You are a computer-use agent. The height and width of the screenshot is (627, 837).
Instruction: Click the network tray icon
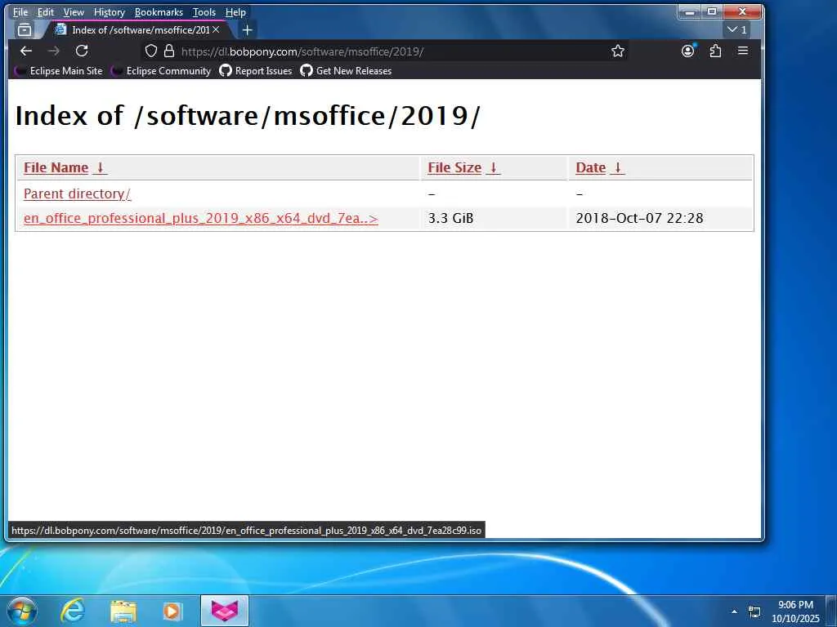[x=754, y=611]
